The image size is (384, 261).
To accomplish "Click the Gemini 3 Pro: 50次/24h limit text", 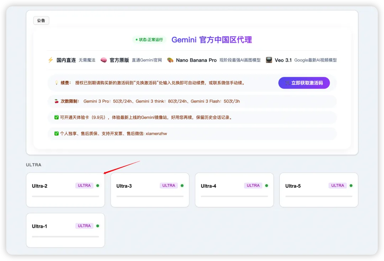I will (107, 101).
